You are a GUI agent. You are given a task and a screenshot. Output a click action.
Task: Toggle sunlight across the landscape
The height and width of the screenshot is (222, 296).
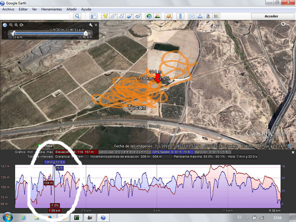point(157,16)
